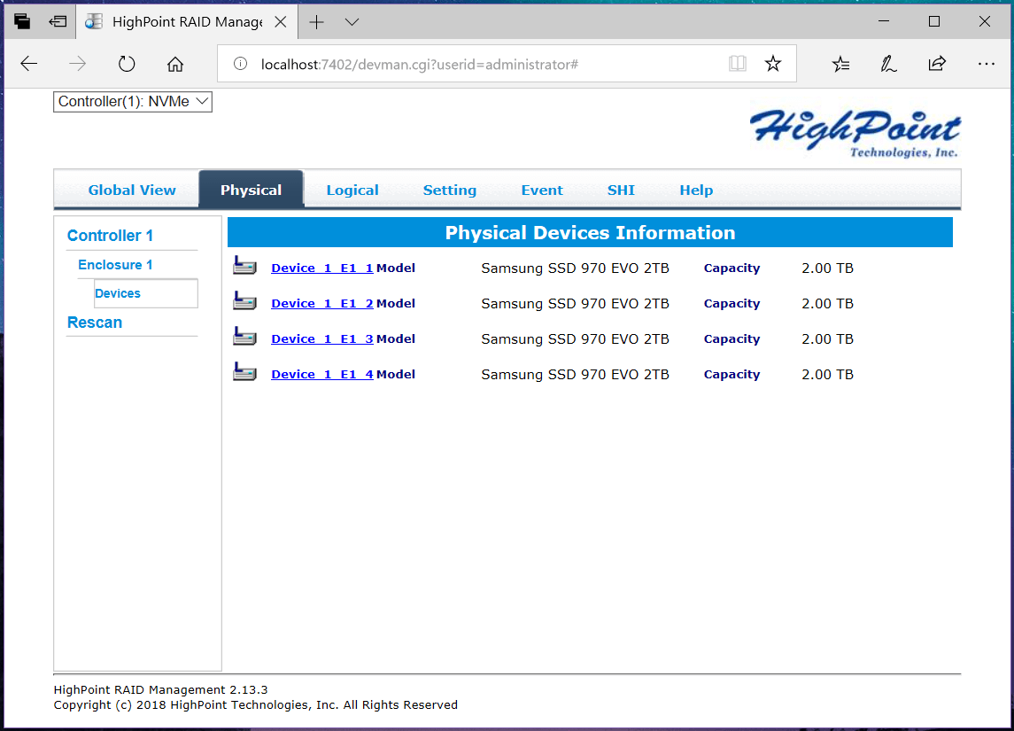The image size is (1014, 731).
Task: Go to the Setting tab
Action: pyautogui.click(x=450, y=191)
